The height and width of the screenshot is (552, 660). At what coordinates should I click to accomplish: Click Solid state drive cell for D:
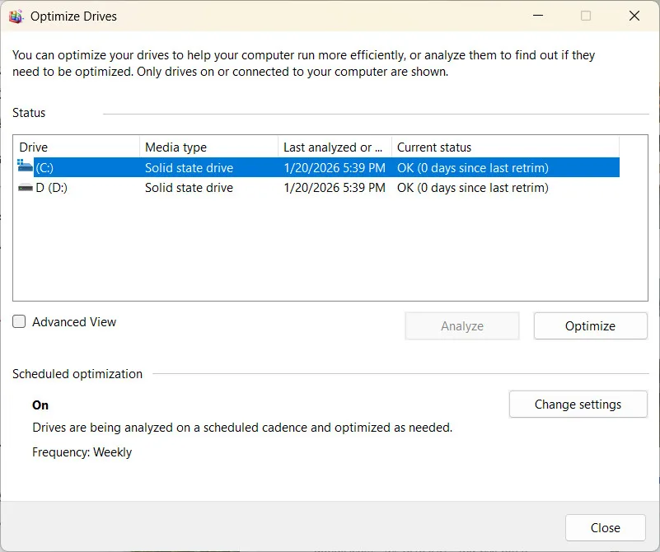click(189, 188)
